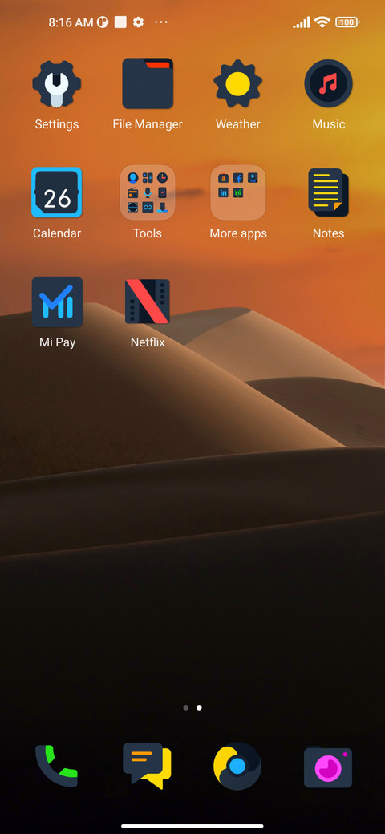This screenshot has height=834, width=385.
Task: Tap the 8:16 AM clock
Action: 71,22
